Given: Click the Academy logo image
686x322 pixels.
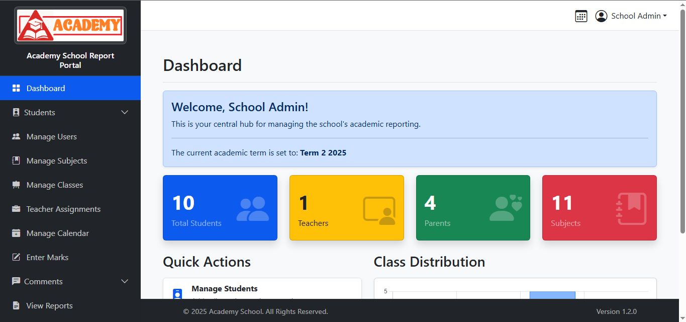Looking at the screenshot, I should pyautogui.click(x=70, y=25).
